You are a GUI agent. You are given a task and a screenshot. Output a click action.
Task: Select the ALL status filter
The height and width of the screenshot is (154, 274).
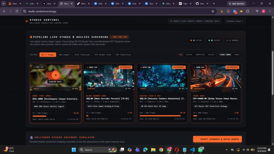point(181,55)
